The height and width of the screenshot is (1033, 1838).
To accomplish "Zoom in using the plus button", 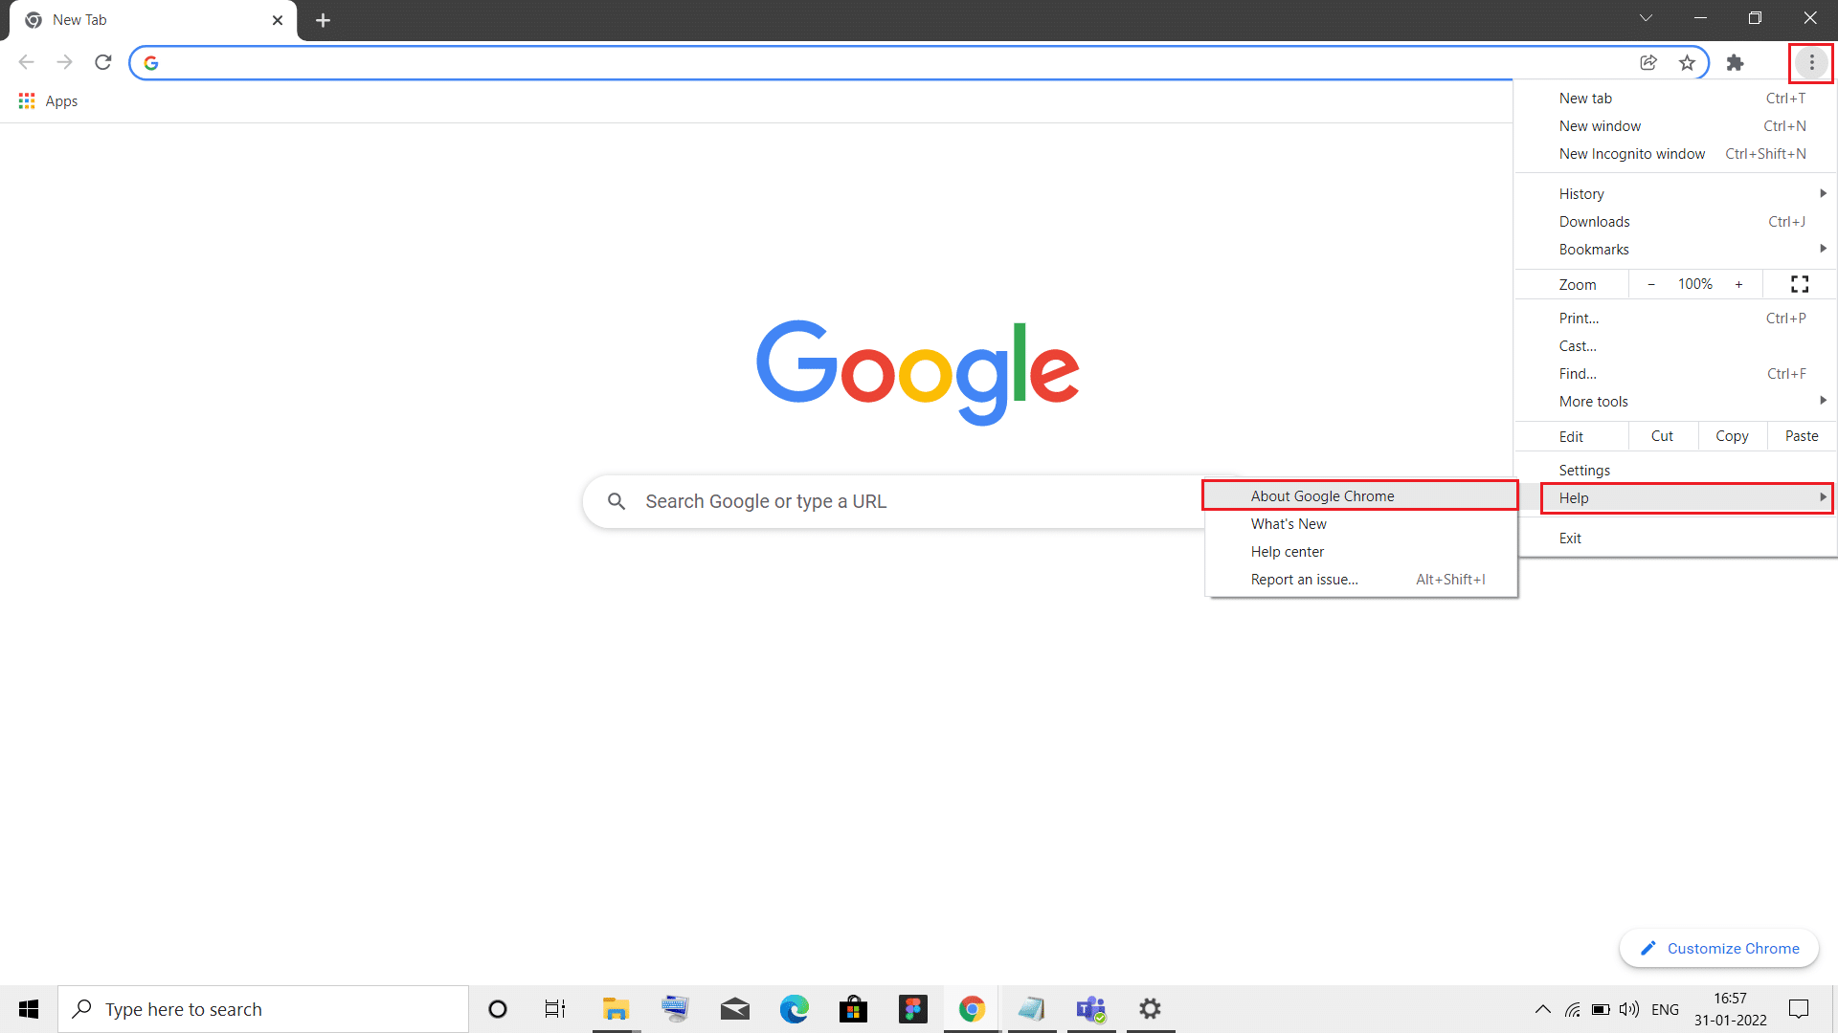I will tap(1739, 284).
